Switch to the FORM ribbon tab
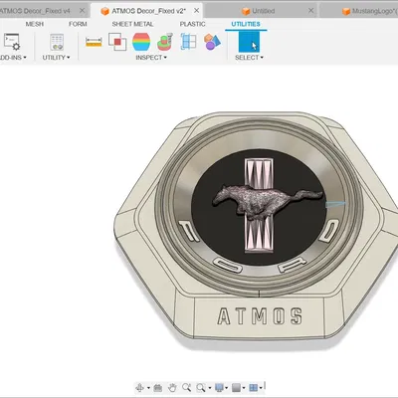 [78, 24]
